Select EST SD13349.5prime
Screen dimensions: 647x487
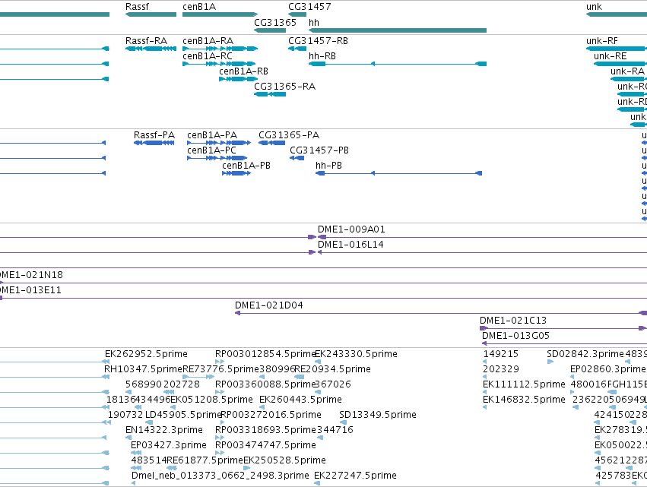[378, 416]
